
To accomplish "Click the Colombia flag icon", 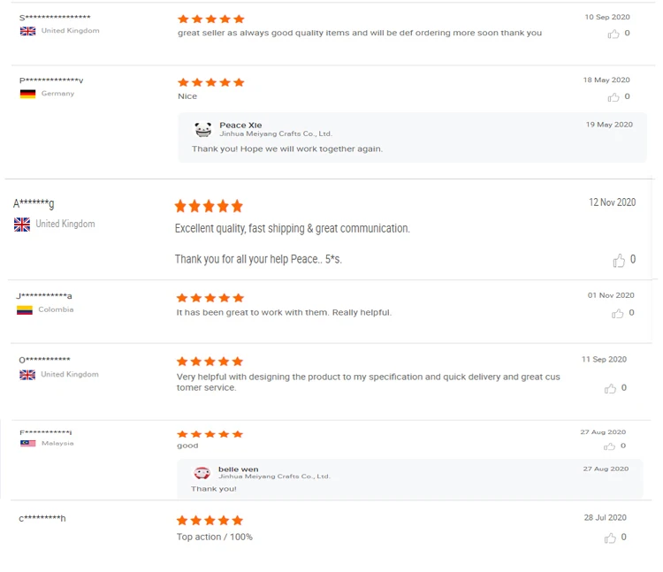I will coord(25,310).
